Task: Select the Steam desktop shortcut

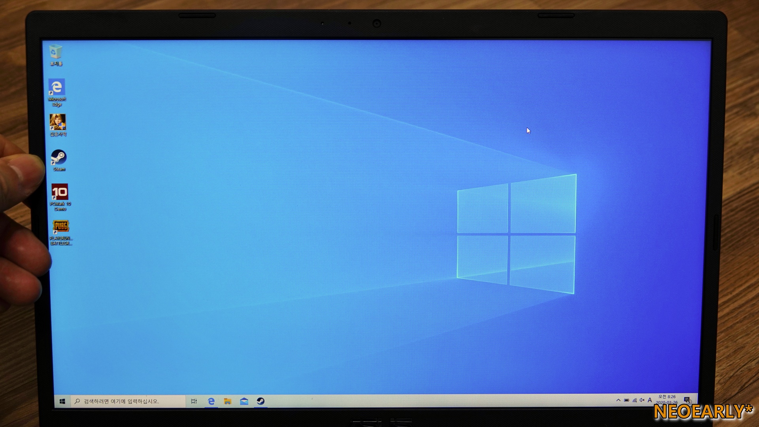Action: click(59, 158)
